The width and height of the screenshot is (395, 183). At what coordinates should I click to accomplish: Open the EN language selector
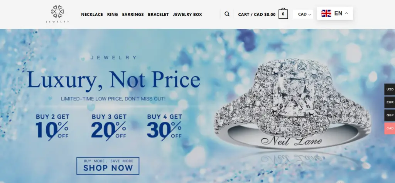[335, 13]
